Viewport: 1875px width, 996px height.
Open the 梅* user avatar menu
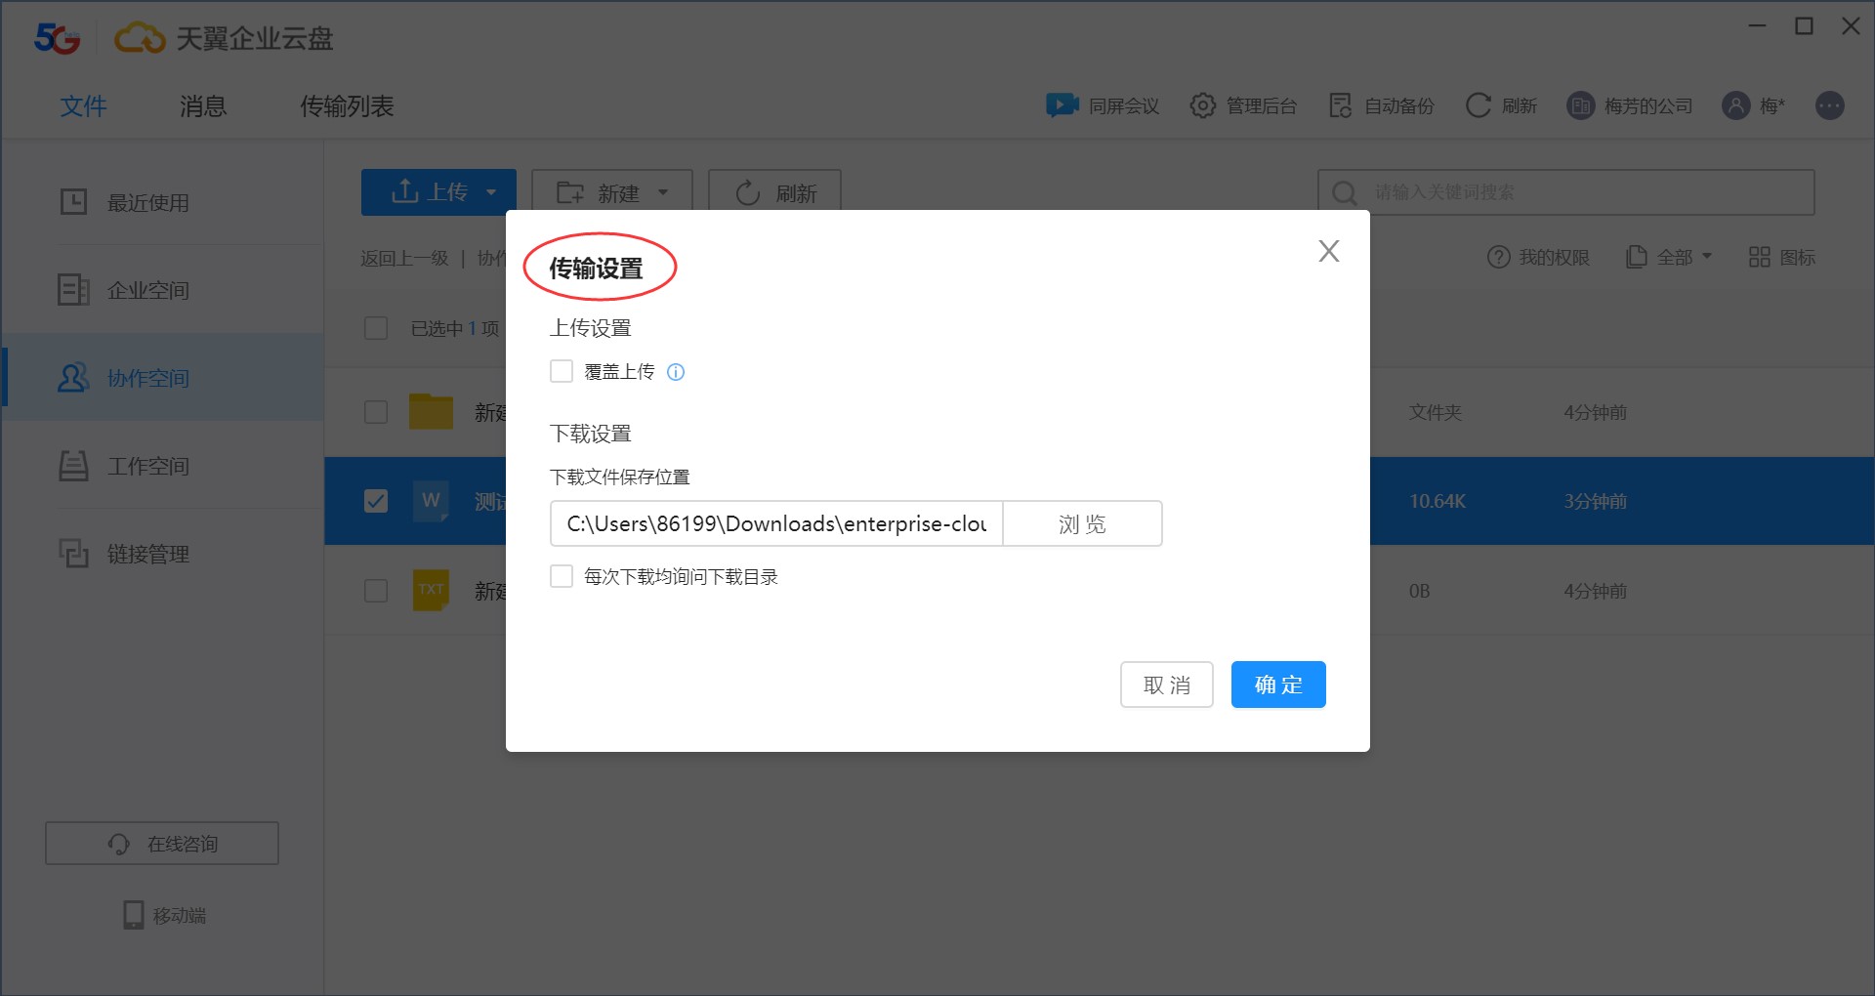click(1752, 105)
